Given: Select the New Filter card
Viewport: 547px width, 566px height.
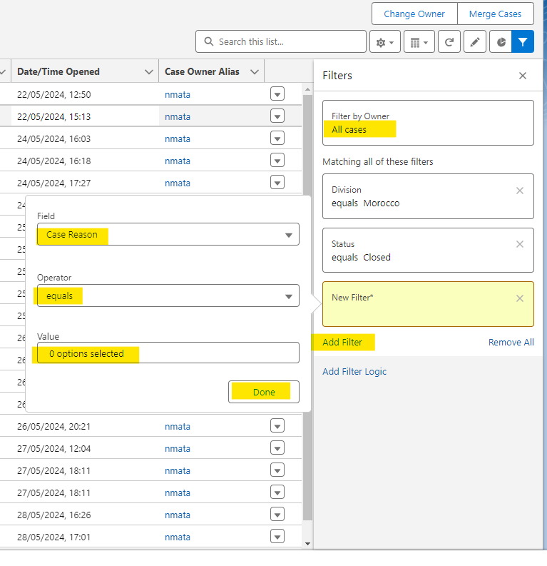Looking at the screenshot, I should [x=428, y=304].
